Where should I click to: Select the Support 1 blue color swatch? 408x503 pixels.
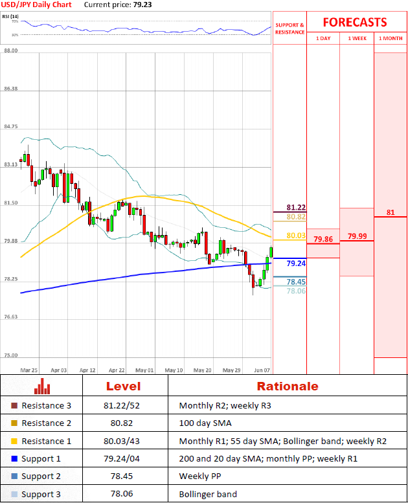pos(14,459)
